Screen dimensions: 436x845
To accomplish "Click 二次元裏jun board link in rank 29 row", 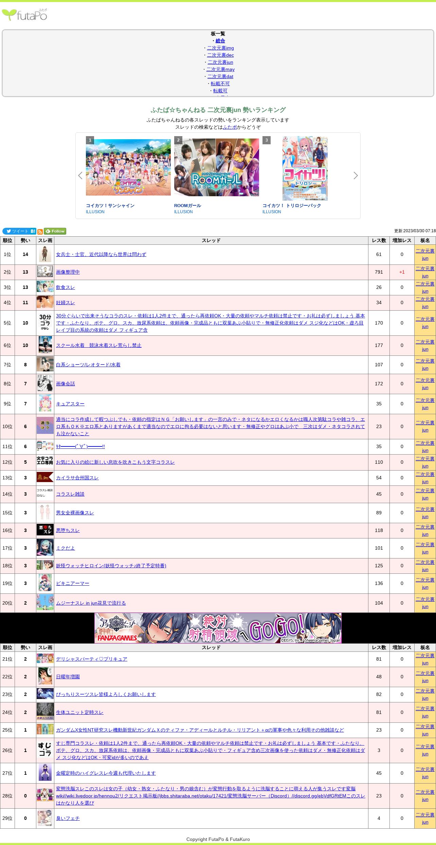I will (425, 819).
